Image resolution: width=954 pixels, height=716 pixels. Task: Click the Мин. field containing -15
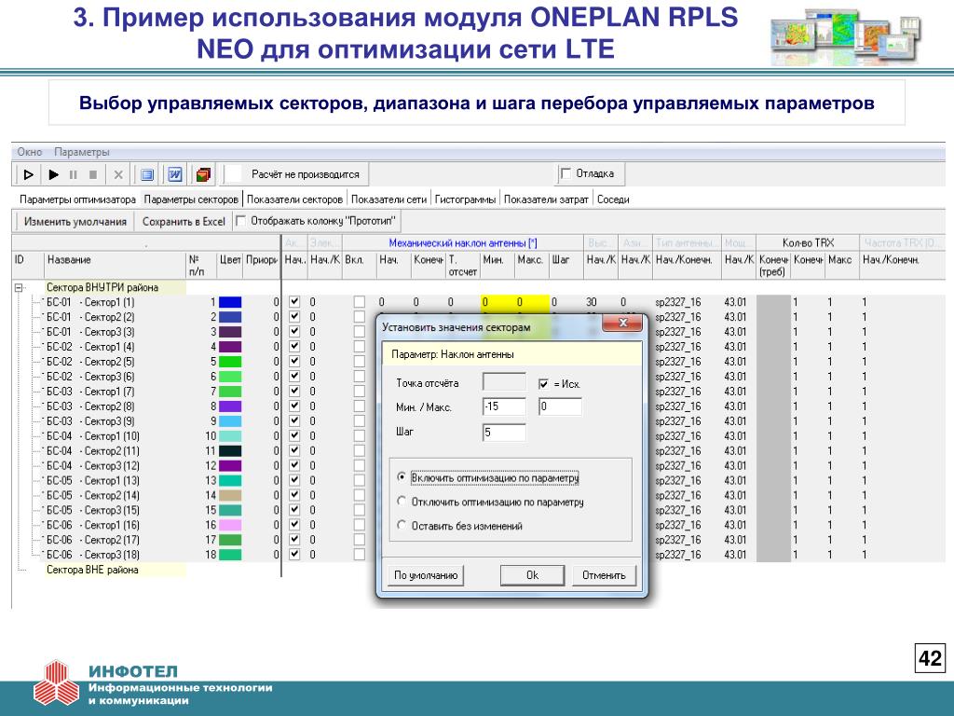pos(504,406)
